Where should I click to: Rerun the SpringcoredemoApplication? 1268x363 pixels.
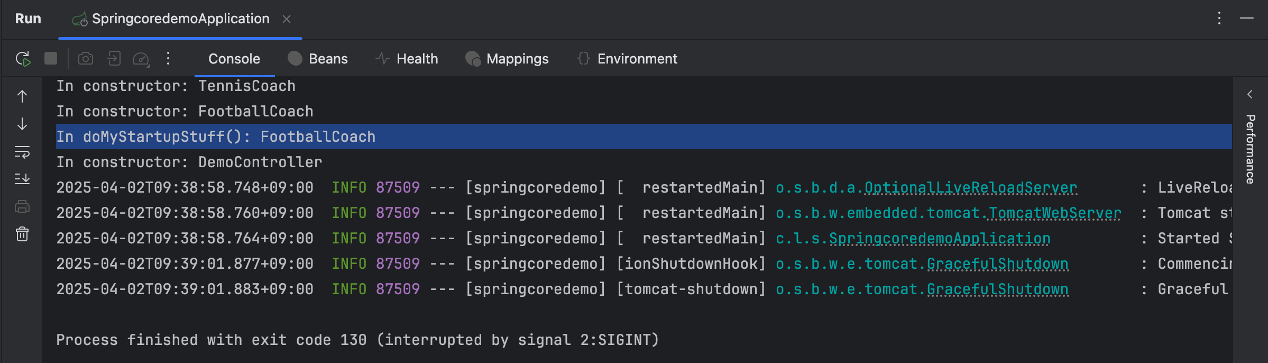pyautogui.click(x=23, y=59)
